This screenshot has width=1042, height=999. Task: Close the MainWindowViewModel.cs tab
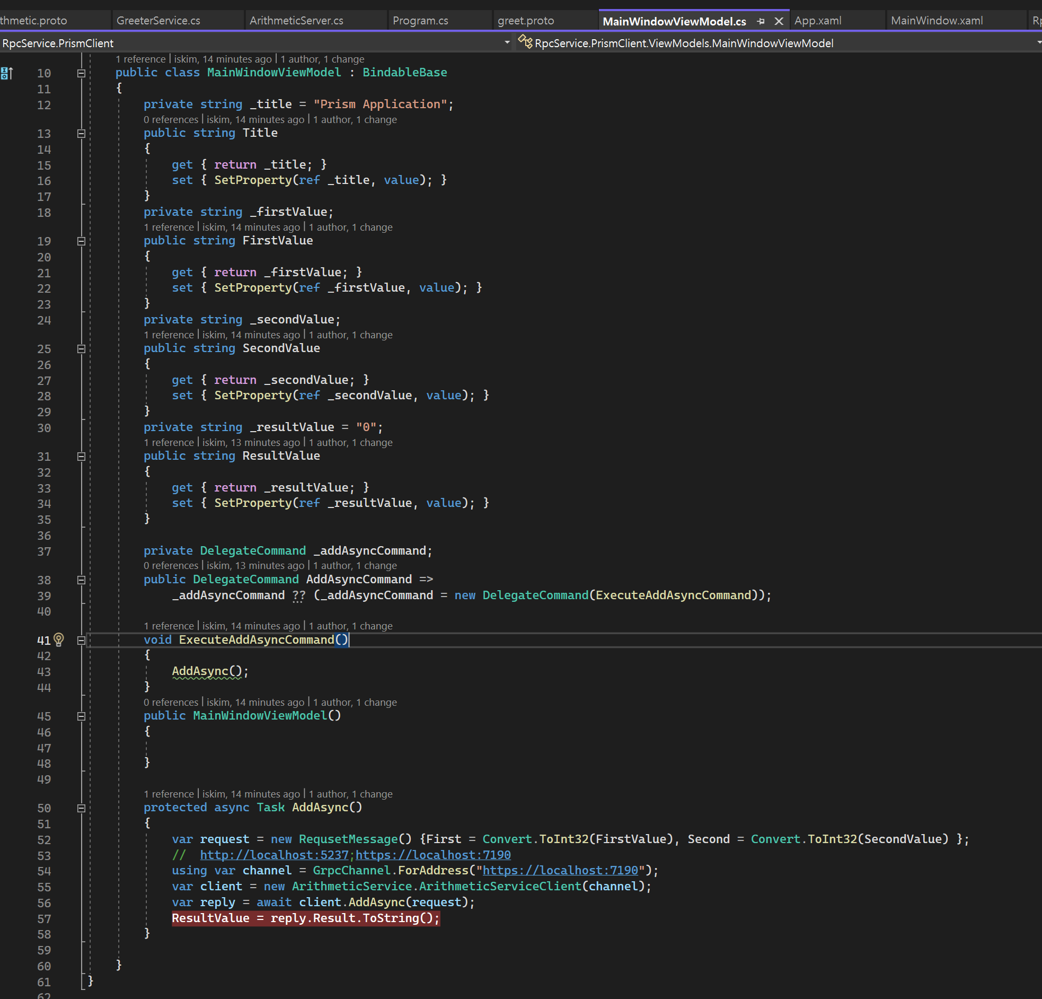pyautogui.click(x=779, y=21)
